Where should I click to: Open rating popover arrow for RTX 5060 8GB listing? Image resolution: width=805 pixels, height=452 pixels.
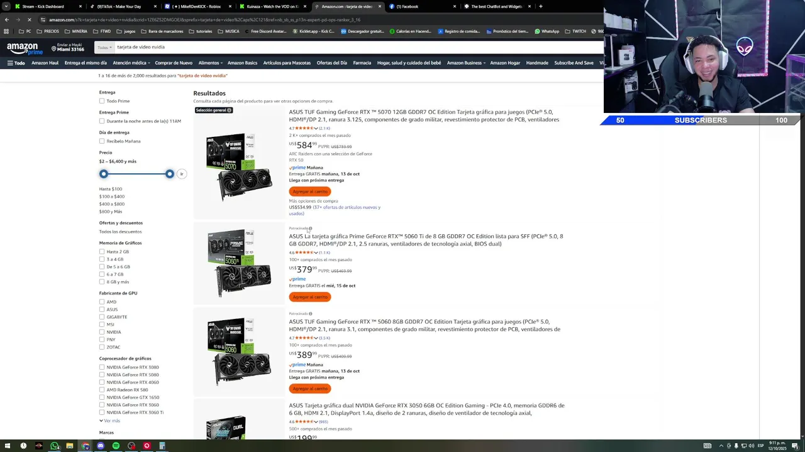pyautogui.click(x=316, y=338)
